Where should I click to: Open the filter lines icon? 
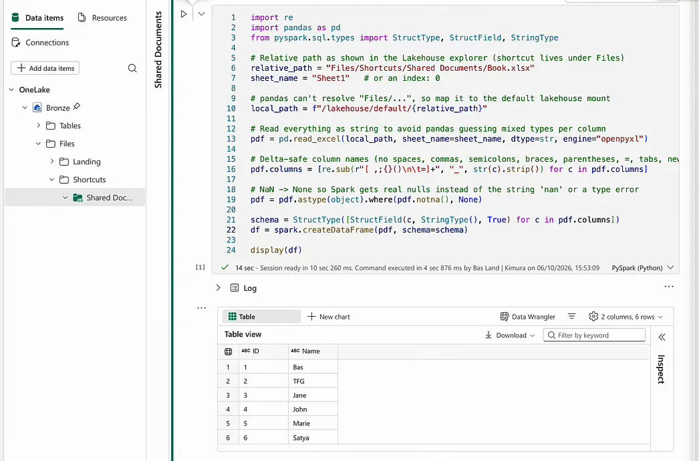(571, 316)
